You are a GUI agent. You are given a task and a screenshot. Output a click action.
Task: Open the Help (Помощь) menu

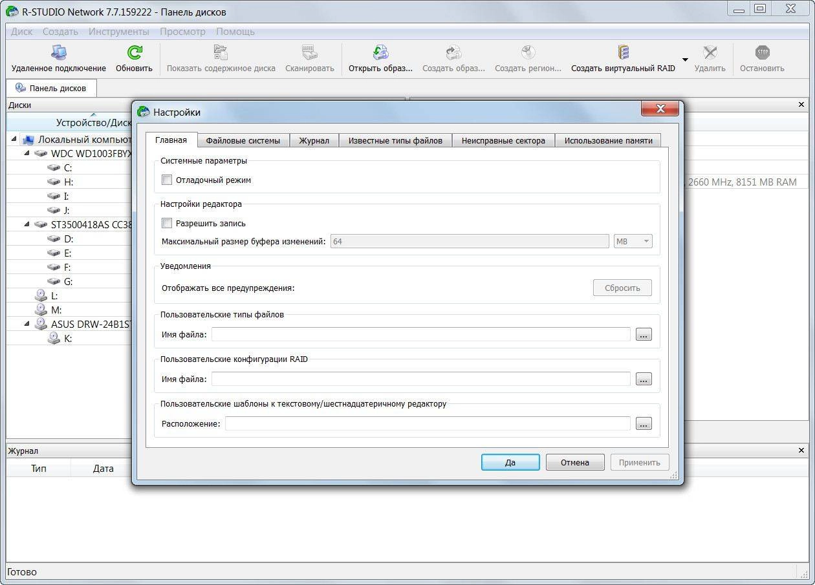pyautogui.click(x=235, y=31)
